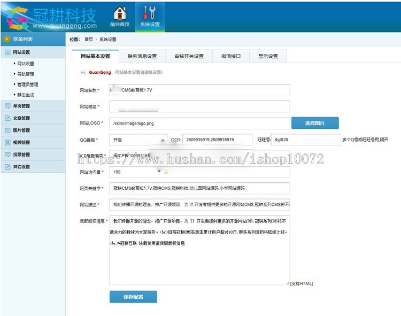The image size is (401, 316).
Task: Click the 文章管理 edit icon
Action: point(7,118)
